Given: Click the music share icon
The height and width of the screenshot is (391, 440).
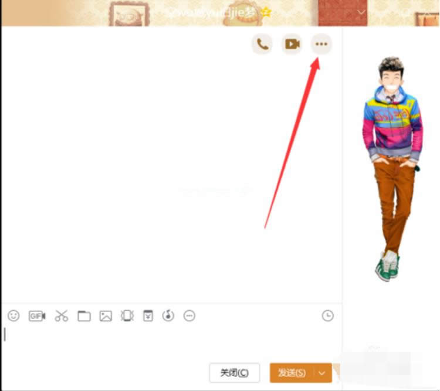Looking at the screenshot, I should click(168, 316).
